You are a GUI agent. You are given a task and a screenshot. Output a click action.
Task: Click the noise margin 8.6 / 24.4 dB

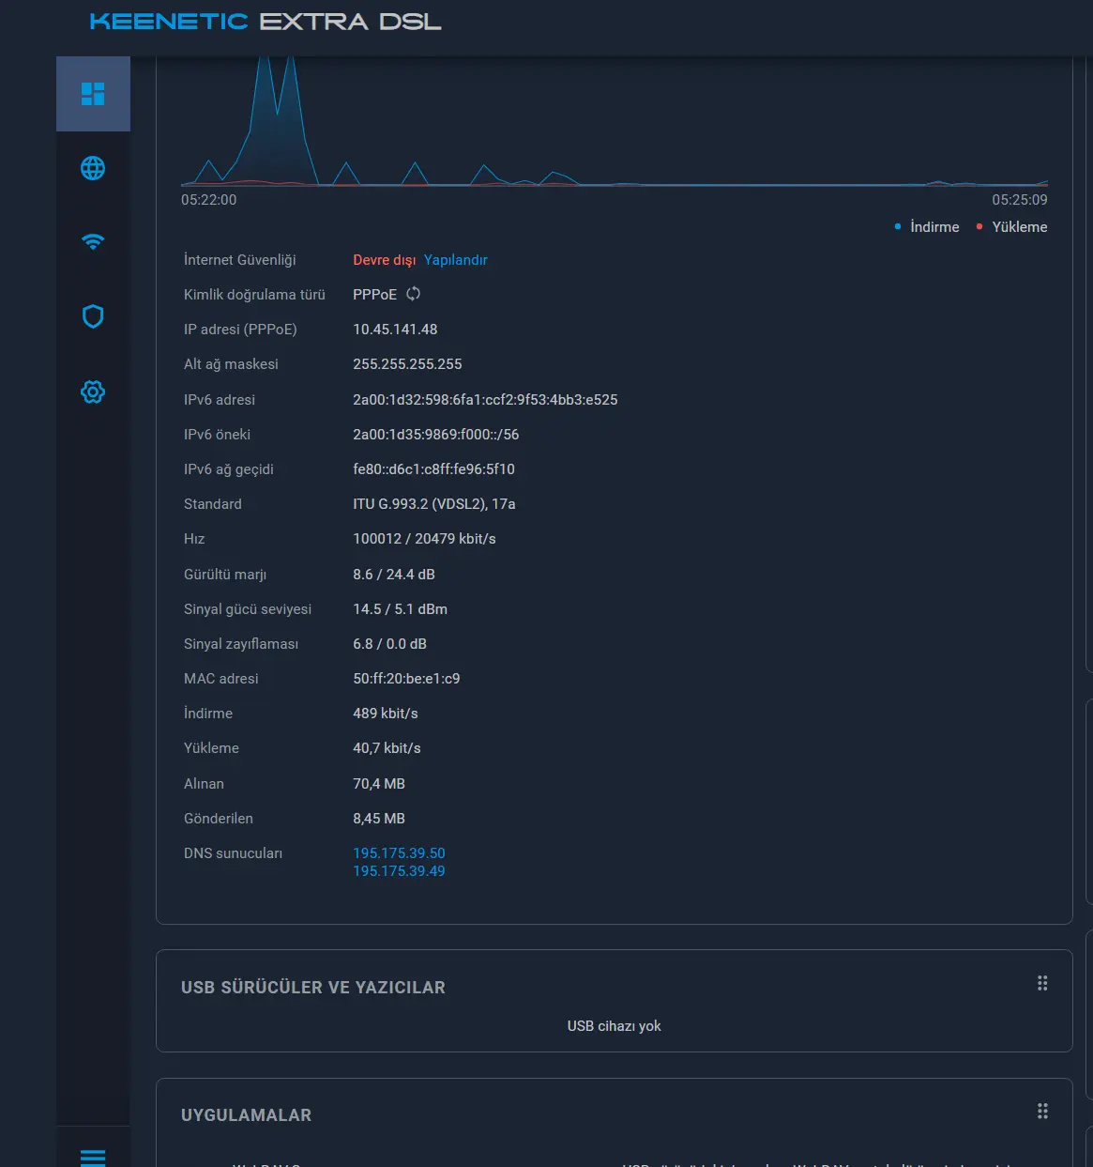tap(394, 575)
